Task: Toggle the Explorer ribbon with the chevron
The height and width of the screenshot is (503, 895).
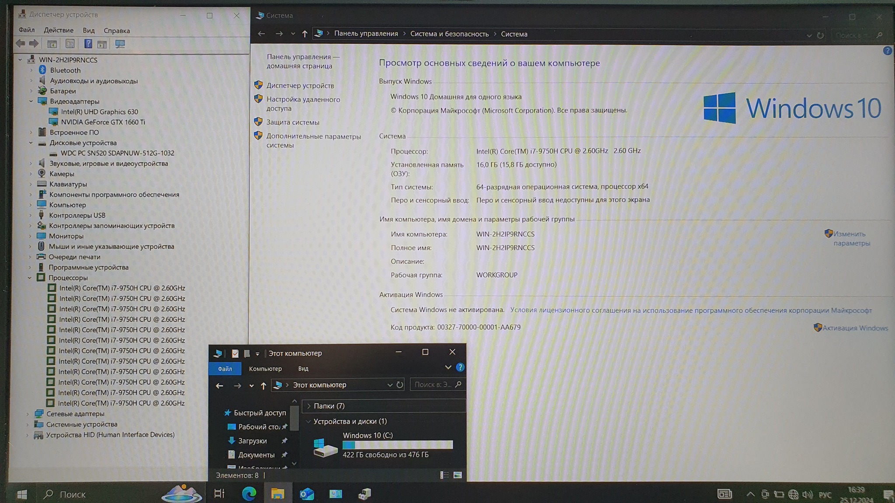Action: pos(448,367)
